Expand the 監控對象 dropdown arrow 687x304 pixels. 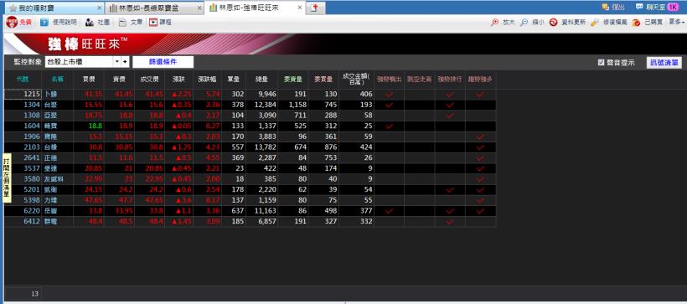click(x=117, y=62)
